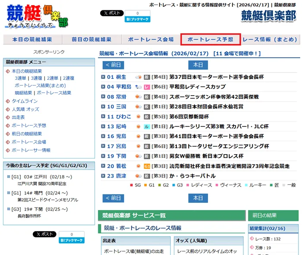Screen dimensions: 302x255
Task: Click the arrow icon beside 01 桐生
Action: [x=103, y=77]
